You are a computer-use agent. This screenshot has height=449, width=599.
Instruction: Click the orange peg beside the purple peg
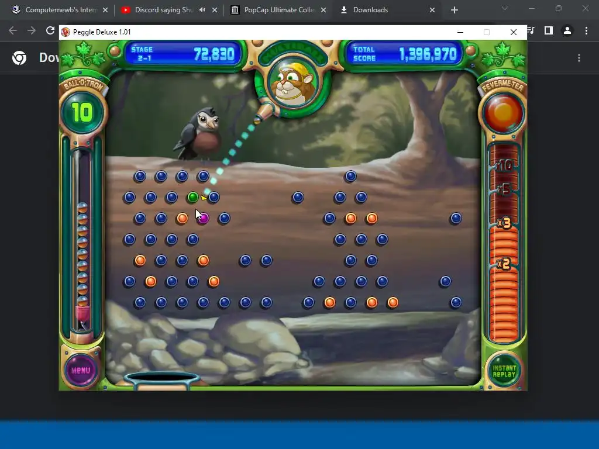[x=183, y=219]
